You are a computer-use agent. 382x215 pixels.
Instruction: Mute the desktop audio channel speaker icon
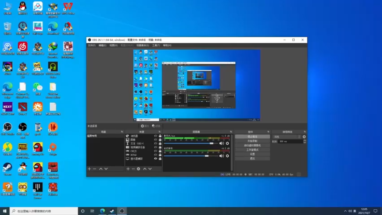click(x=221, y=156)
